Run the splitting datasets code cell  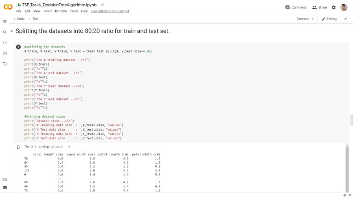click(18, 47)
